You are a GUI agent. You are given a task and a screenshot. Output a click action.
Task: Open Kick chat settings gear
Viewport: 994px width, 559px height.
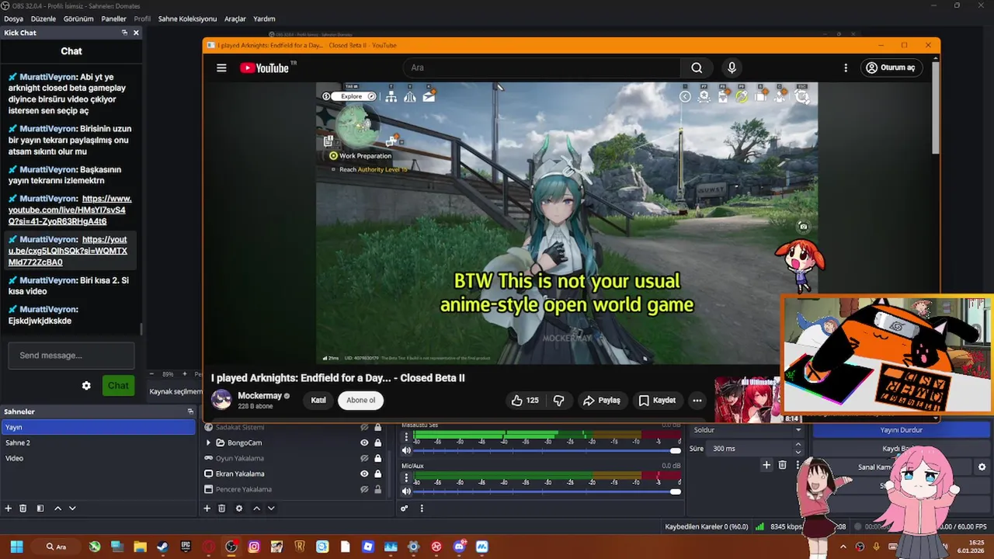tap(86, 386)
